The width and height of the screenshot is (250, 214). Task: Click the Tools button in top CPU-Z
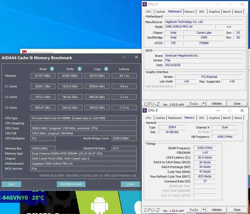point(194,104)
